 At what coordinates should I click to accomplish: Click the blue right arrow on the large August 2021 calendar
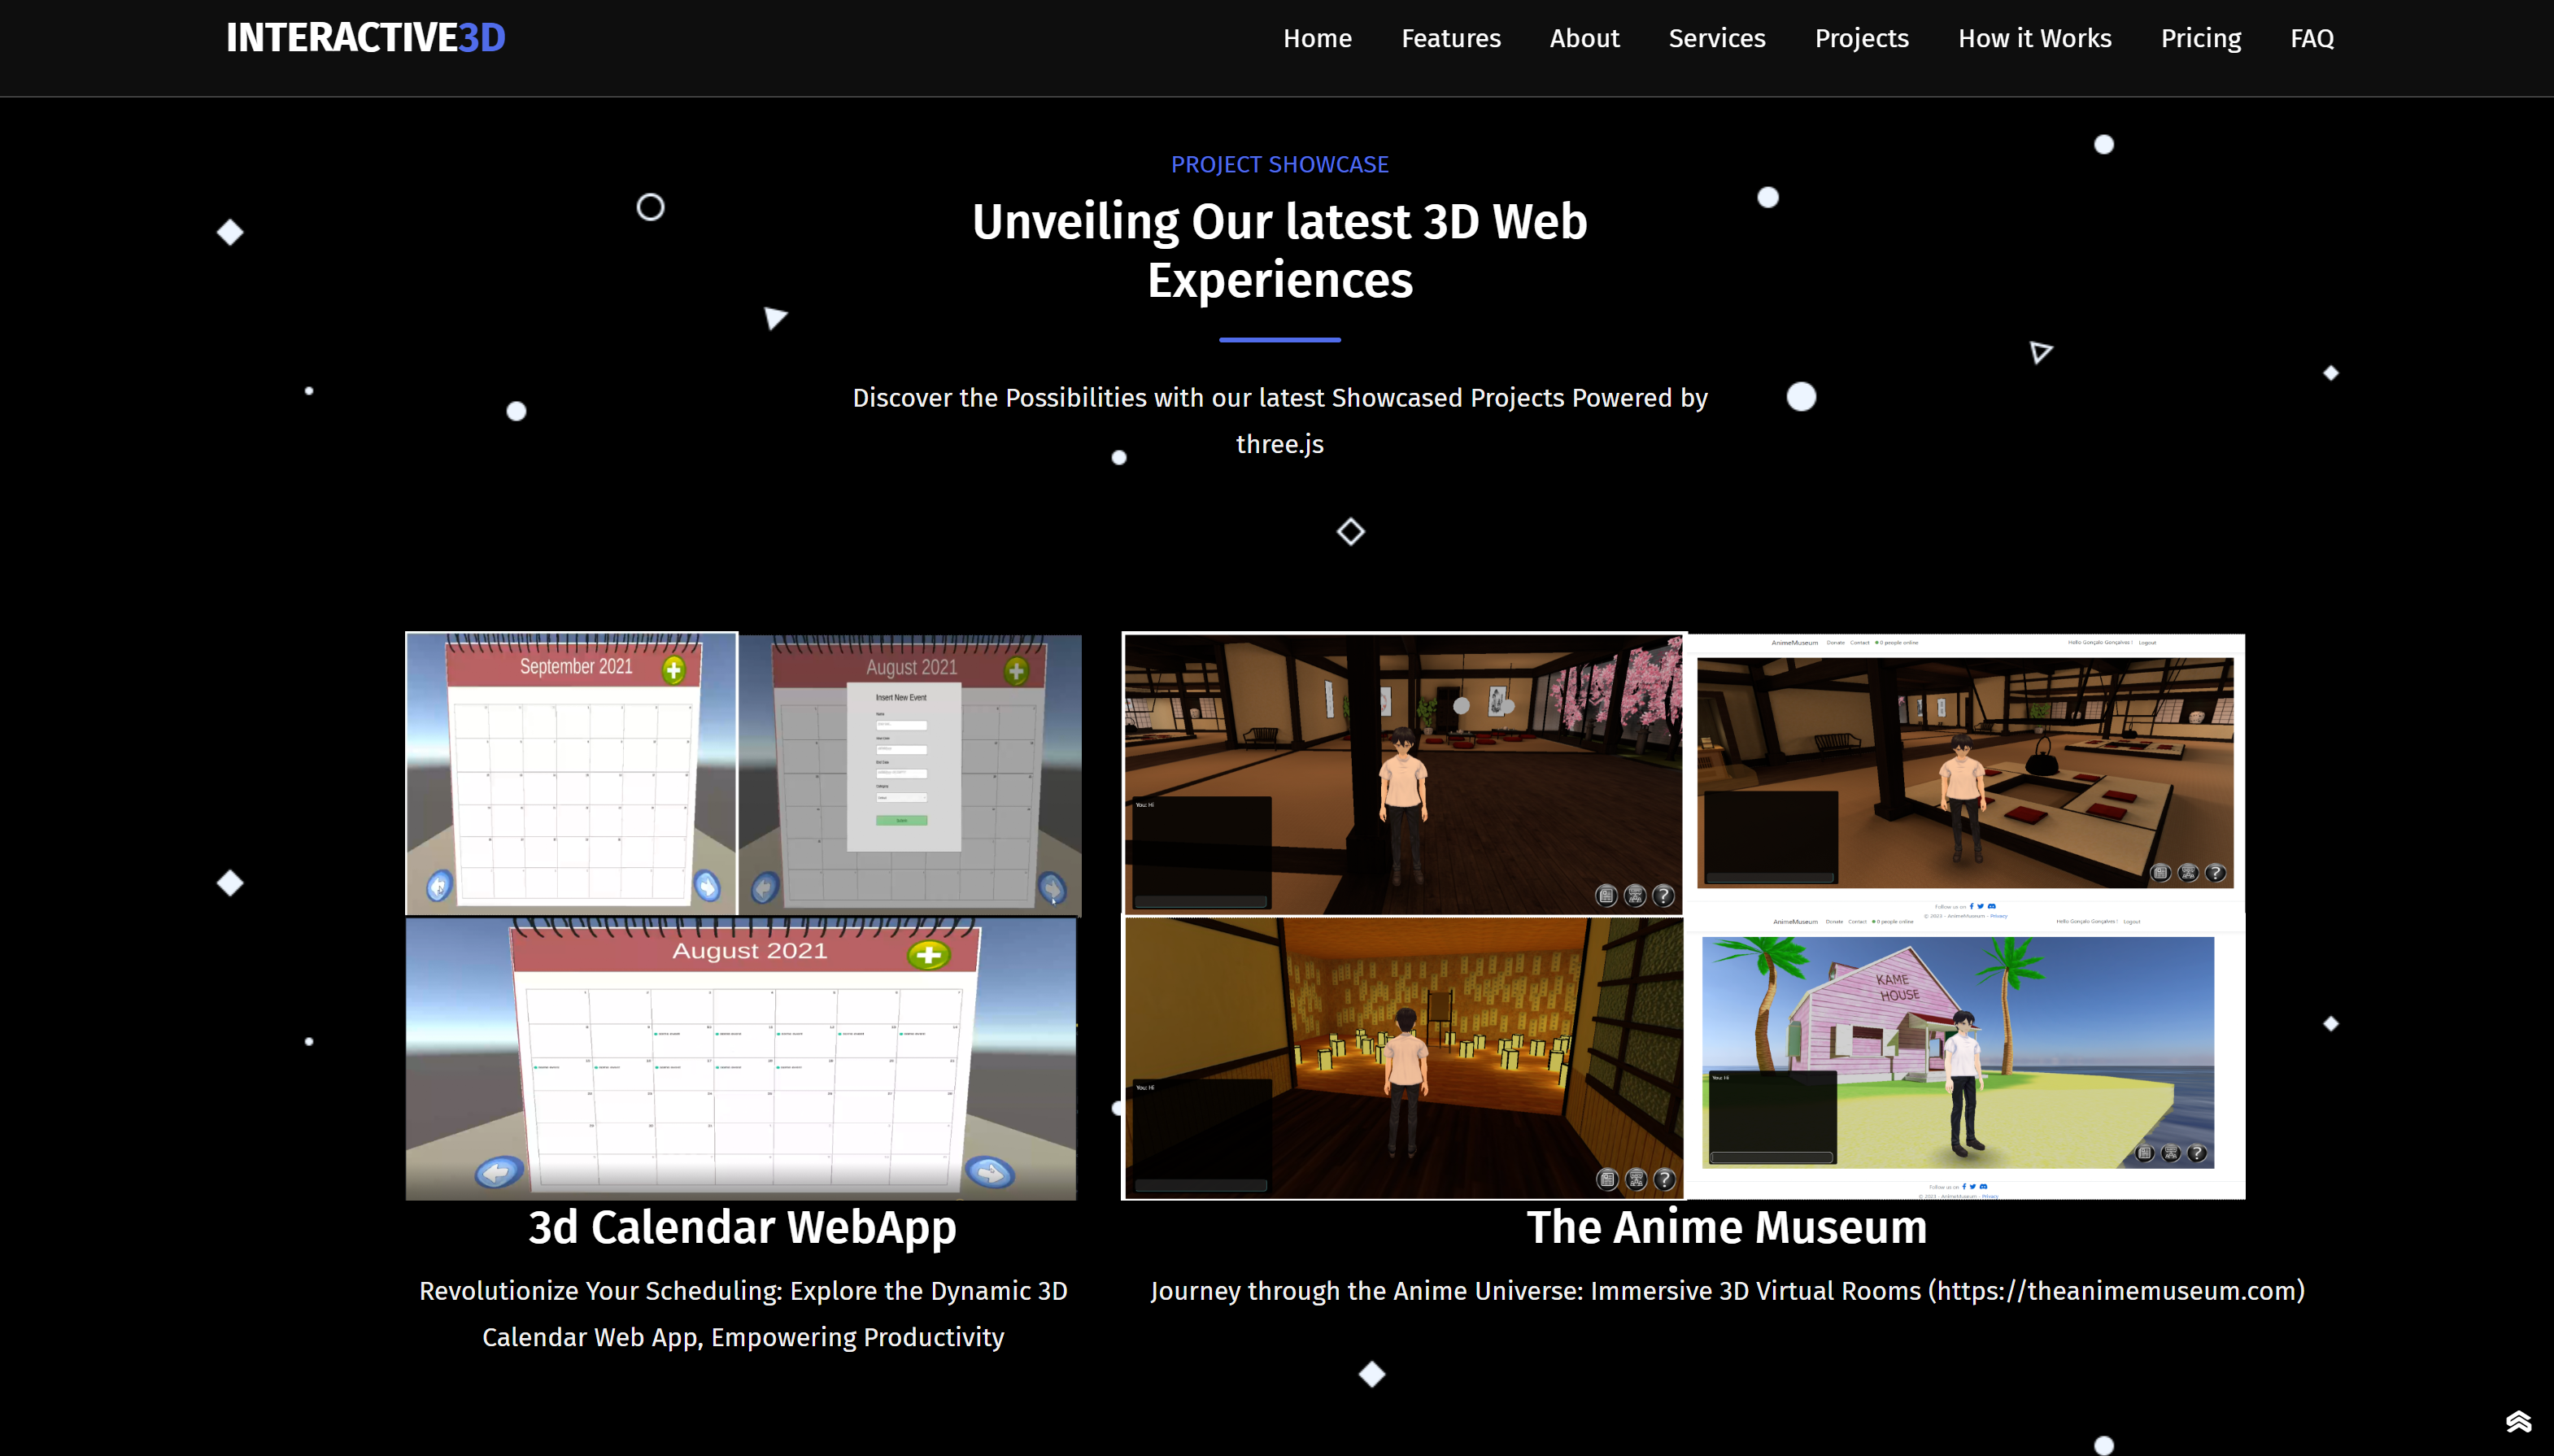tap(990, 1172)
